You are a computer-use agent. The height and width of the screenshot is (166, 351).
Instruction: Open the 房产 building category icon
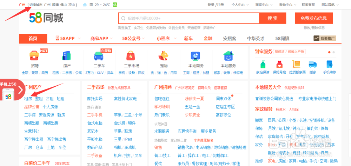66,56
